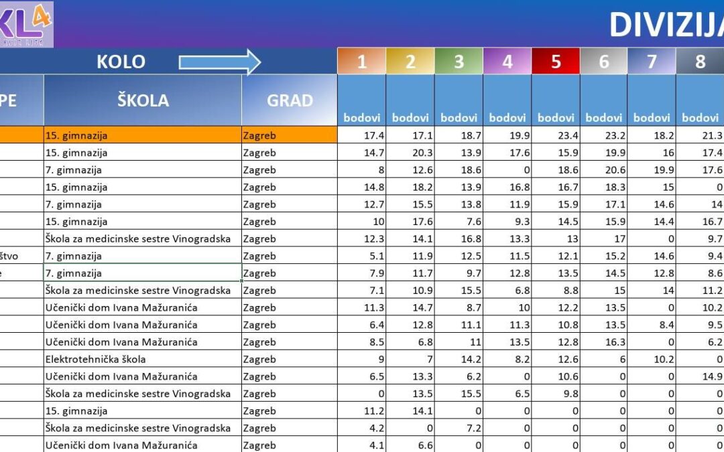Viewport: 724px width, 452px height.
Task: Select round header 1
Action: (x=362, y=60)
